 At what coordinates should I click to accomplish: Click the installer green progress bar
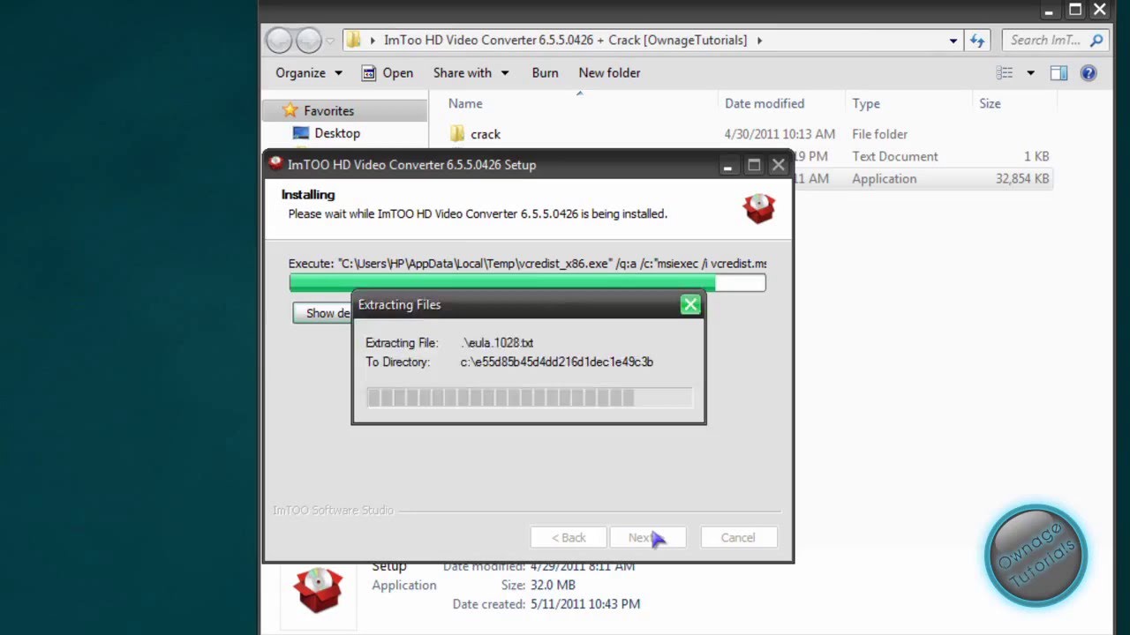point(527,282)
